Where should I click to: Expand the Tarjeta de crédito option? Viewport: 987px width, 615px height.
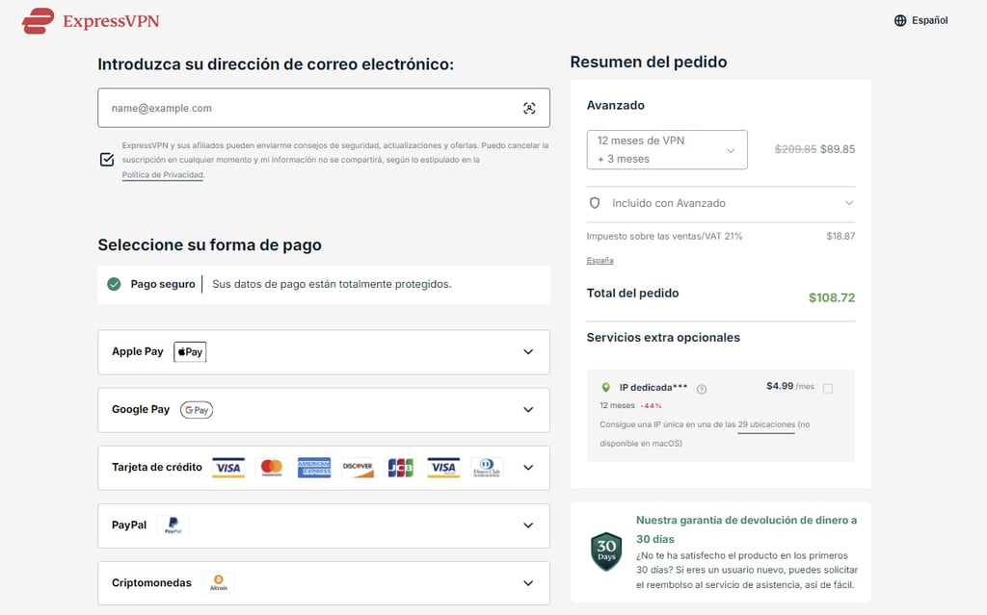(x=324, y=468)
